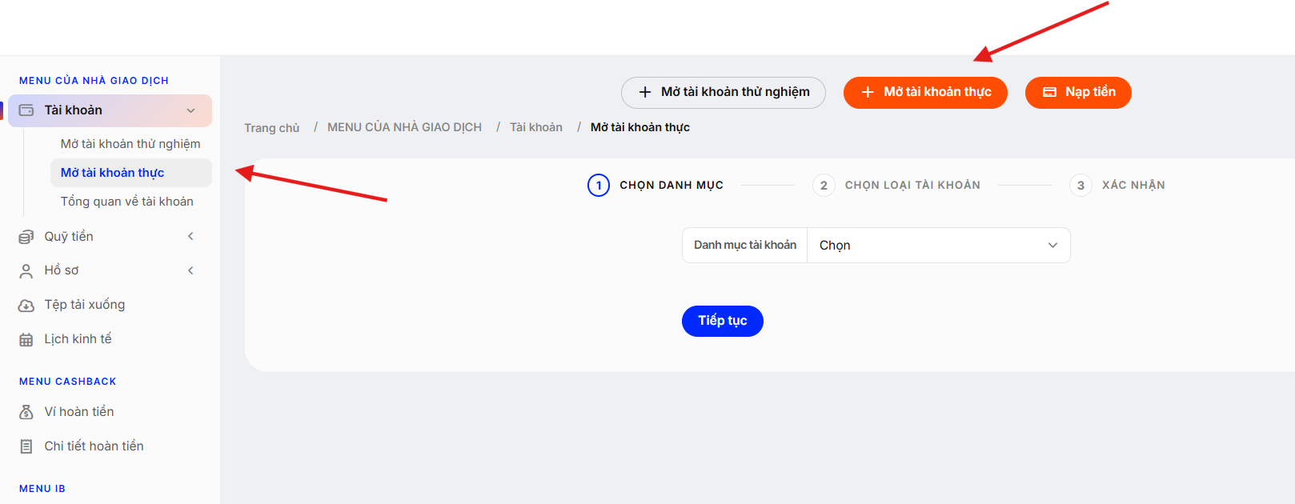The image size is (1295, 504).
Task: Click step 2 Chọn loại tài khoản
Action: tap(896, 186)
